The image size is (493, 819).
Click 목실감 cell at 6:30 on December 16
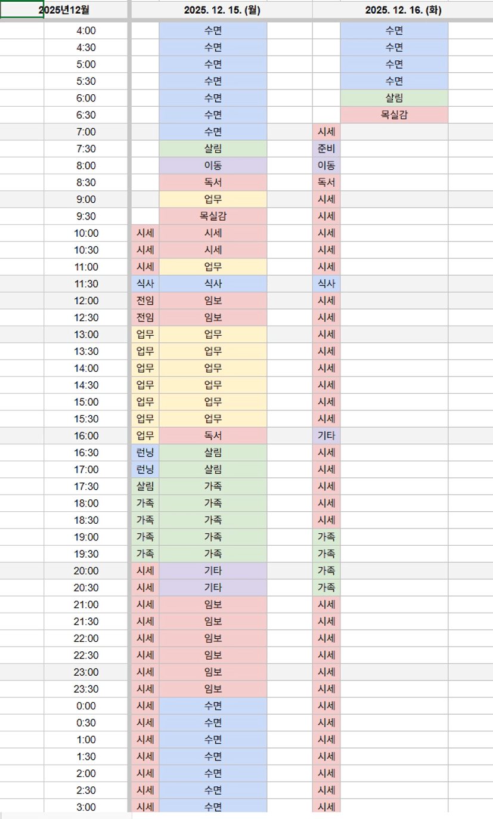click(x=394, y=115)
